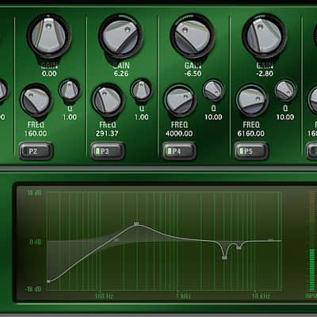Click the input level meter

[x=312, y=241]
